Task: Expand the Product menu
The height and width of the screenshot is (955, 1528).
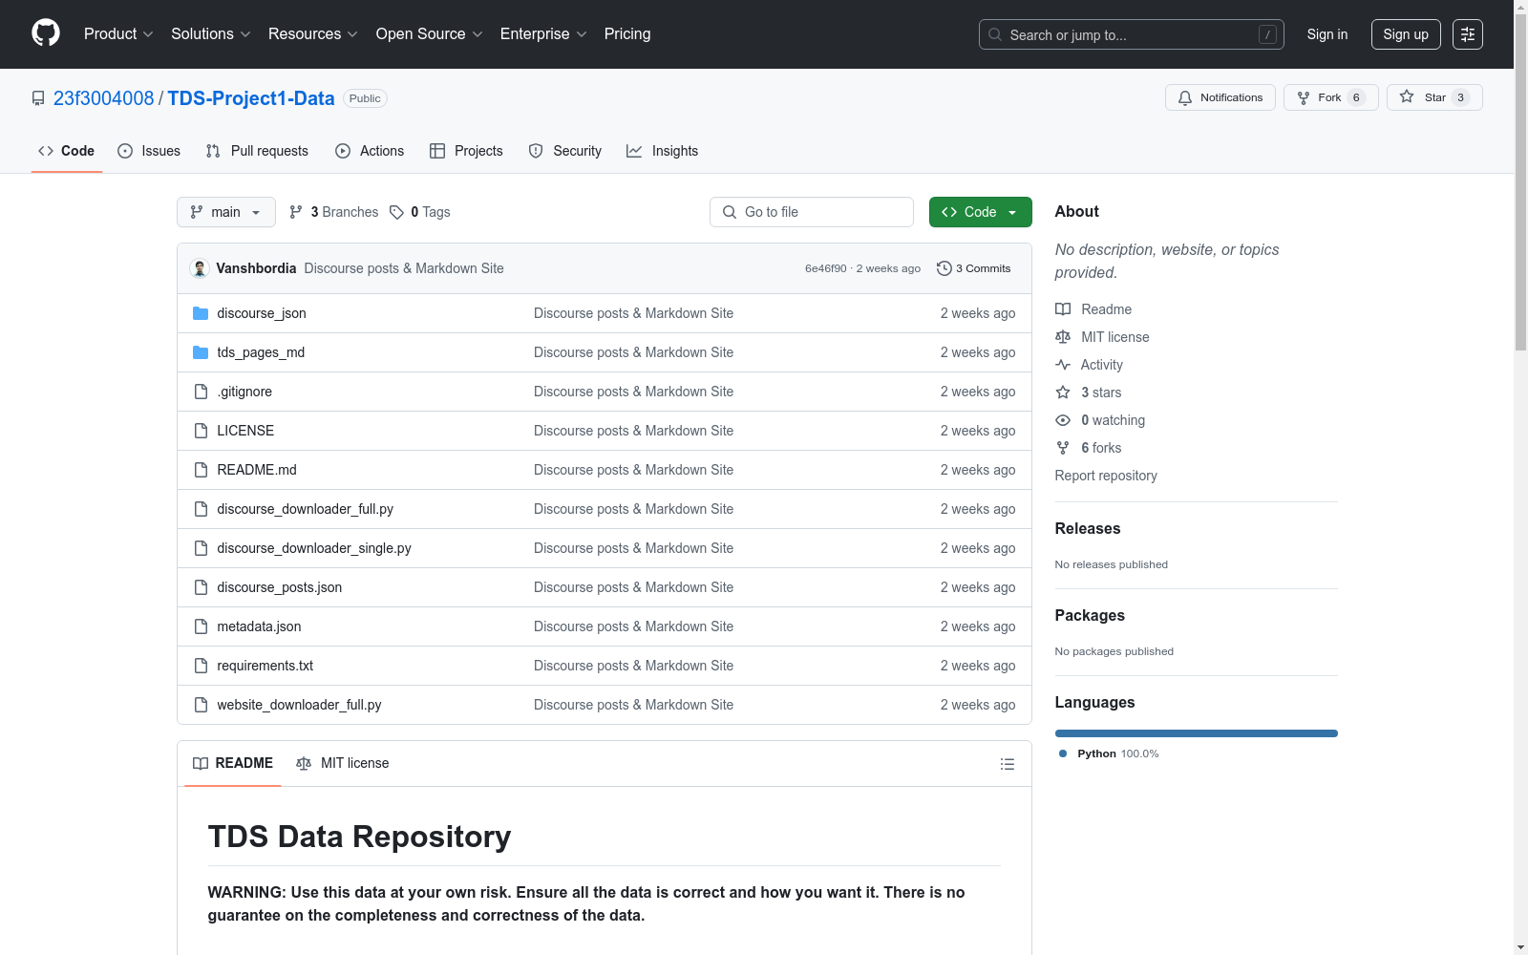Action: [x=118, y=34]
